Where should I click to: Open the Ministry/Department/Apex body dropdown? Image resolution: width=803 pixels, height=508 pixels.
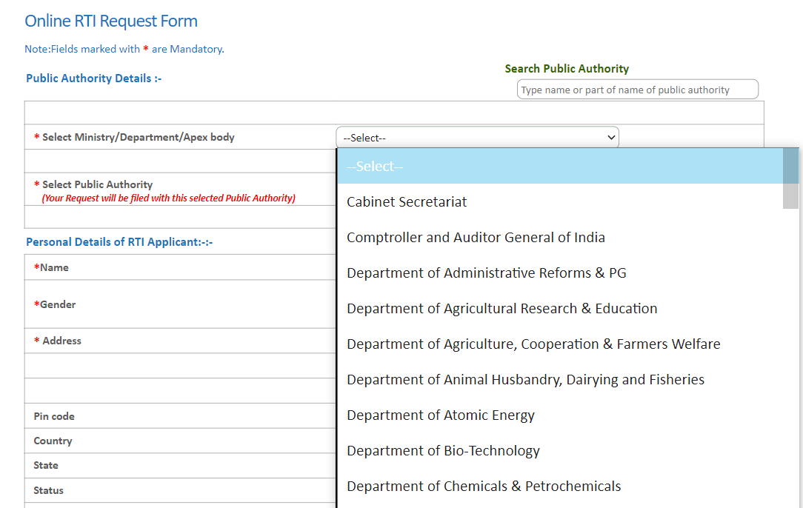click(x=476, y=138)
